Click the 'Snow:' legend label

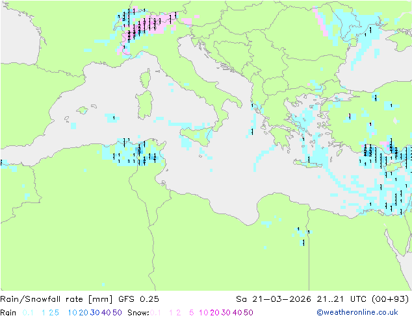(138, 313)
